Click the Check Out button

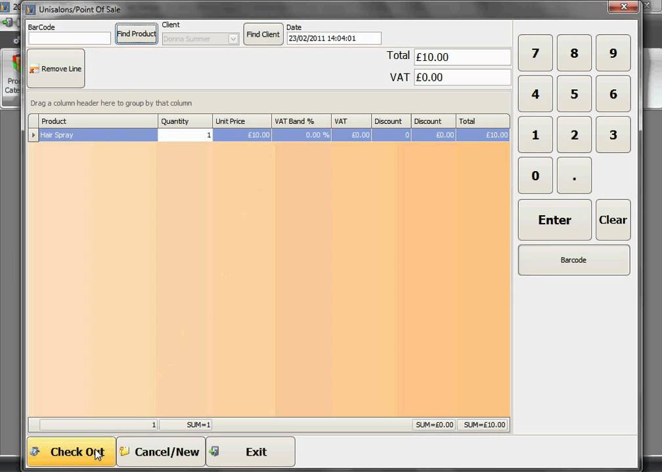(72, 452)
